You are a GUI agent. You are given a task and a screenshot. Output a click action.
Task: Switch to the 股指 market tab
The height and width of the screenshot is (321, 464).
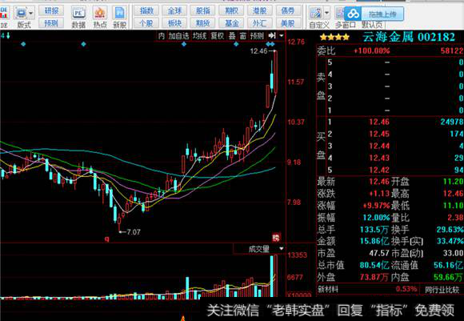click(x=203, y=11)
